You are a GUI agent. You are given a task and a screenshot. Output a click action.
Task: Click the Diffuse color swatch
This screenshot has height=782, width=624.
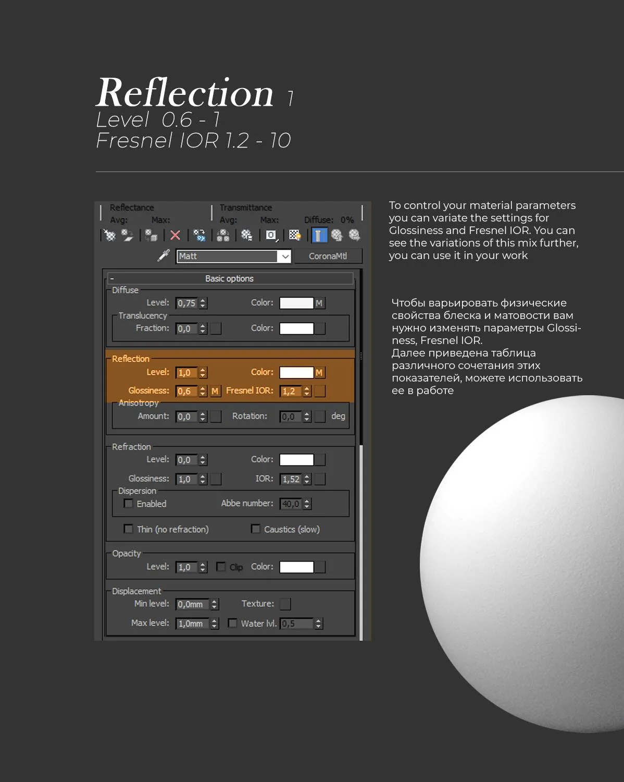click(296, 303)
